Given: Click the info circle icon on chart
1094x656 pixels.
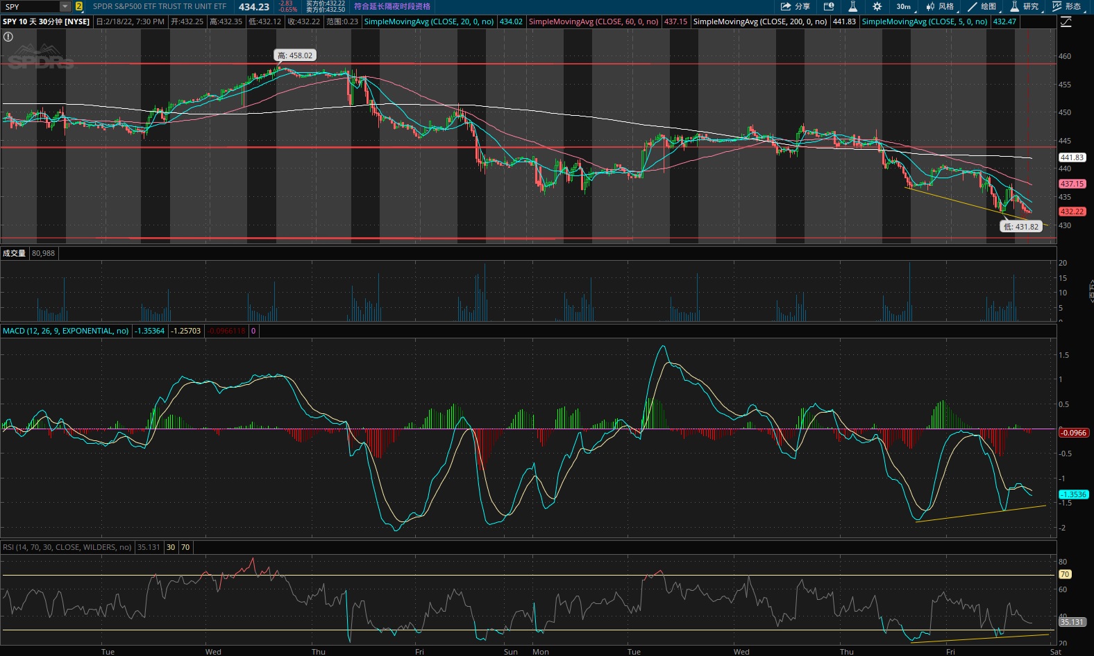Looking at the screenshot, I should tap(8, 37).
